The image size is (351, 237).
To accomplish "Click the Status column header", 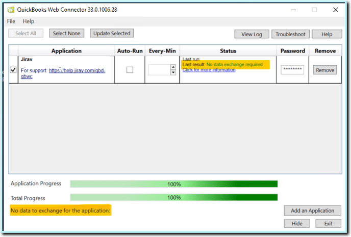I will [228, 51].
